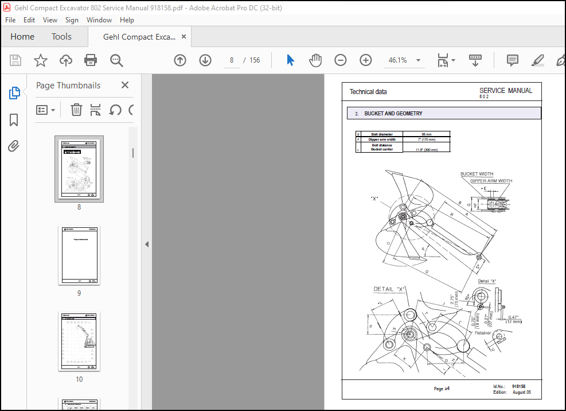This screenshot has width=566, height=411.
Task: Click the SERVICE MANUAL title text
Action: 506,90
